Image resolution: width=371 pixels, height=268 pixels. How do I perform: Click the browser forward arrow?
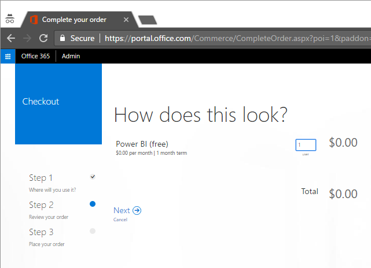[x=27, y=38]
